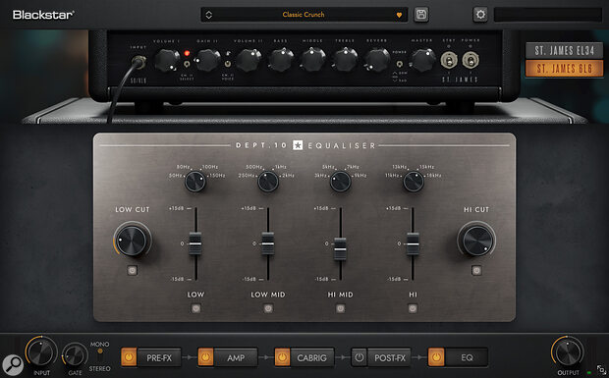Click the Low band frequency selector knob
The image size is (609, 378).
click(x=194, y=182)
